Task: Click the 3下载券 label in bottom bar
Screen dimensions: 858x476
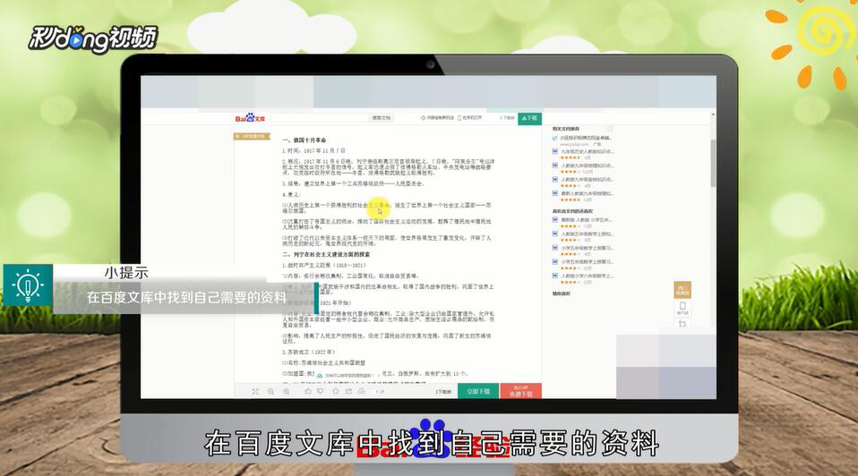Action: click(x=443, y=392)
